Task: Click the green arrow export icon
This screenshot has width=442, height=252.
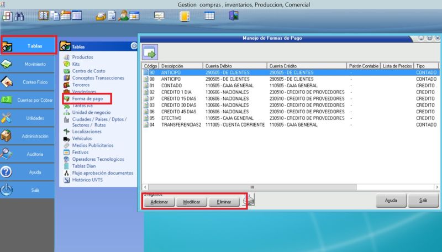Action: (x=150, y=53)
